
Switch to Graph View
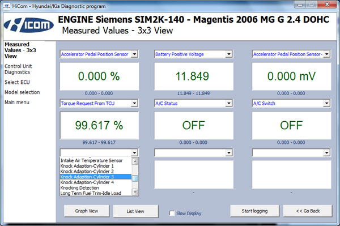click(87, 211)
